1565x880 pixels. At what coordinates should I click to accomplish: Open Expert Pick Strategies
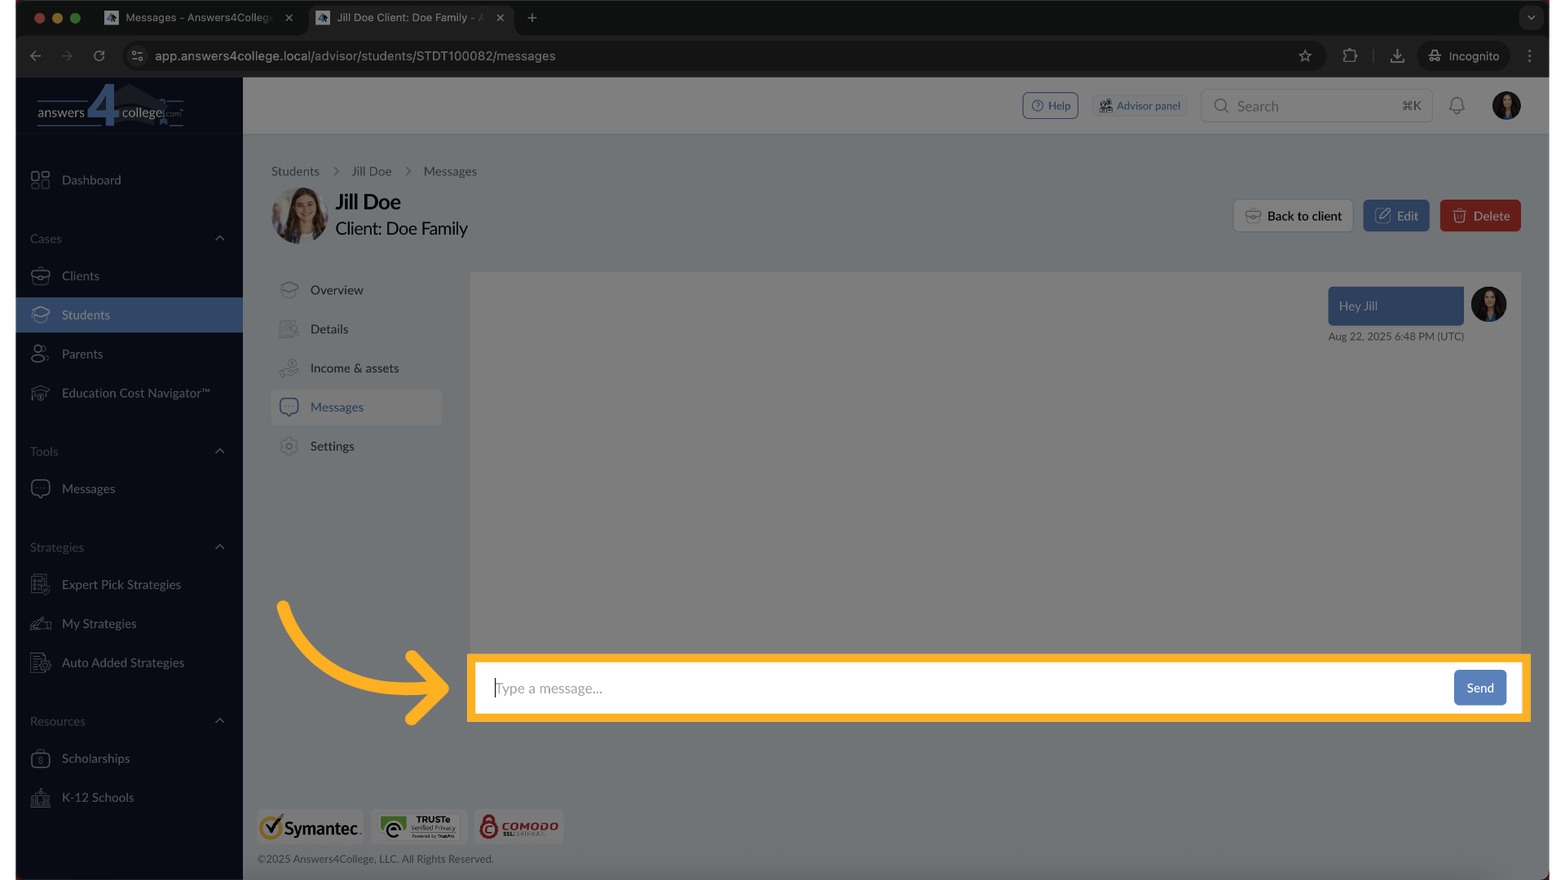[x=40, y=584]
